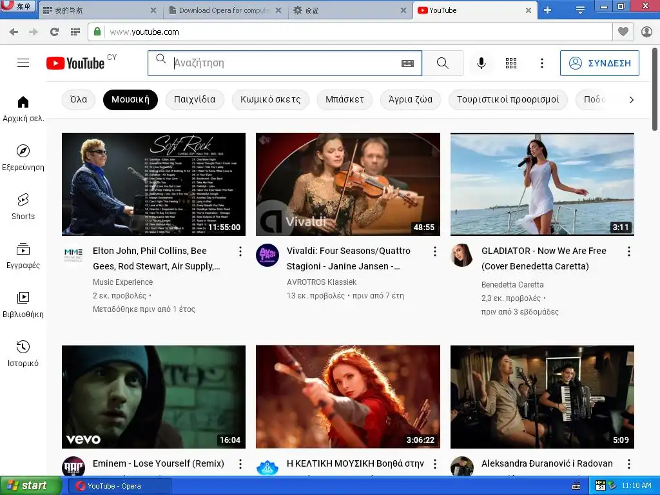Open AVROTROS Klassiek channel name link
Viewport: 660px width, 495px height.
(x=322, y=282)
